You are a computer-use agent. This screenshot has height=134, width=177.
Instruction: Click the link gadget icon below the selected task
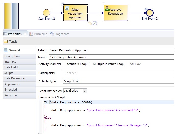point(95,23)
